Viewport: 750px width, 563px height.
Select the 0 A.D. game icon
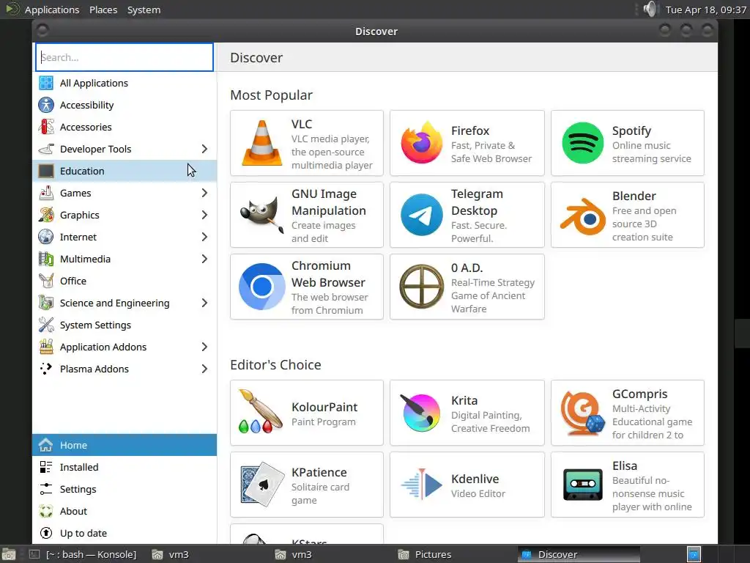[x=421, y=287]
